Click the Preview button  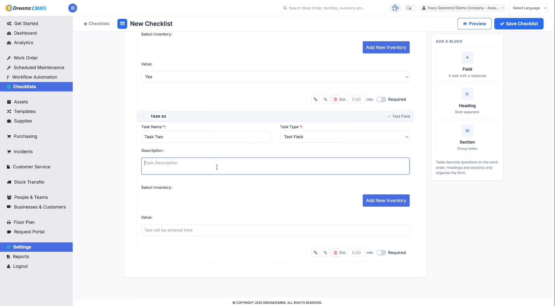pos(474,24)
